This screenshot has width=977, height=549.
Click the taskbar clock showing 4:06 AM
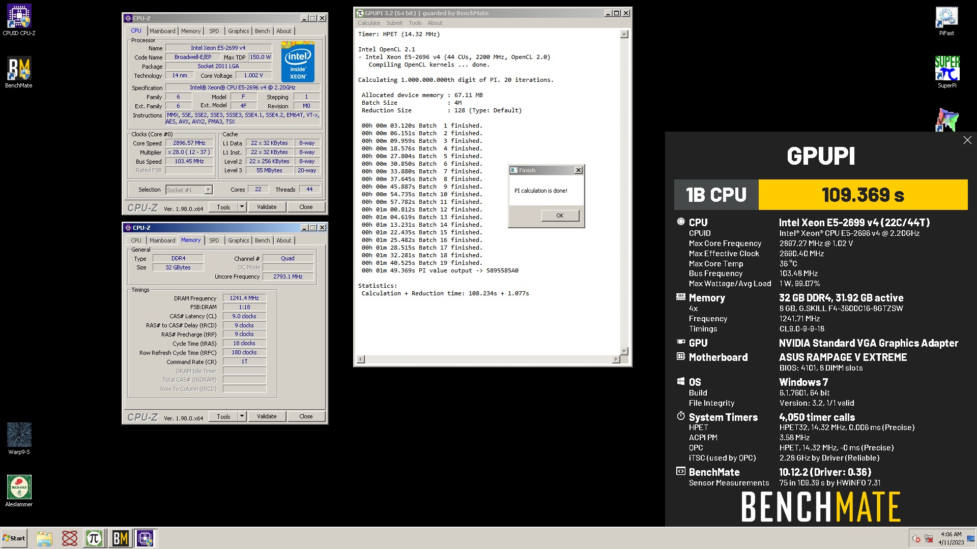pos(951,538)
